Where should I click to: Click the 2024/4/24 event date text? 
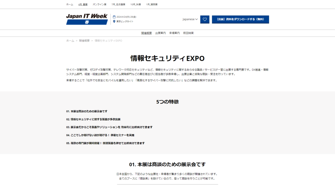click(126, 17)
